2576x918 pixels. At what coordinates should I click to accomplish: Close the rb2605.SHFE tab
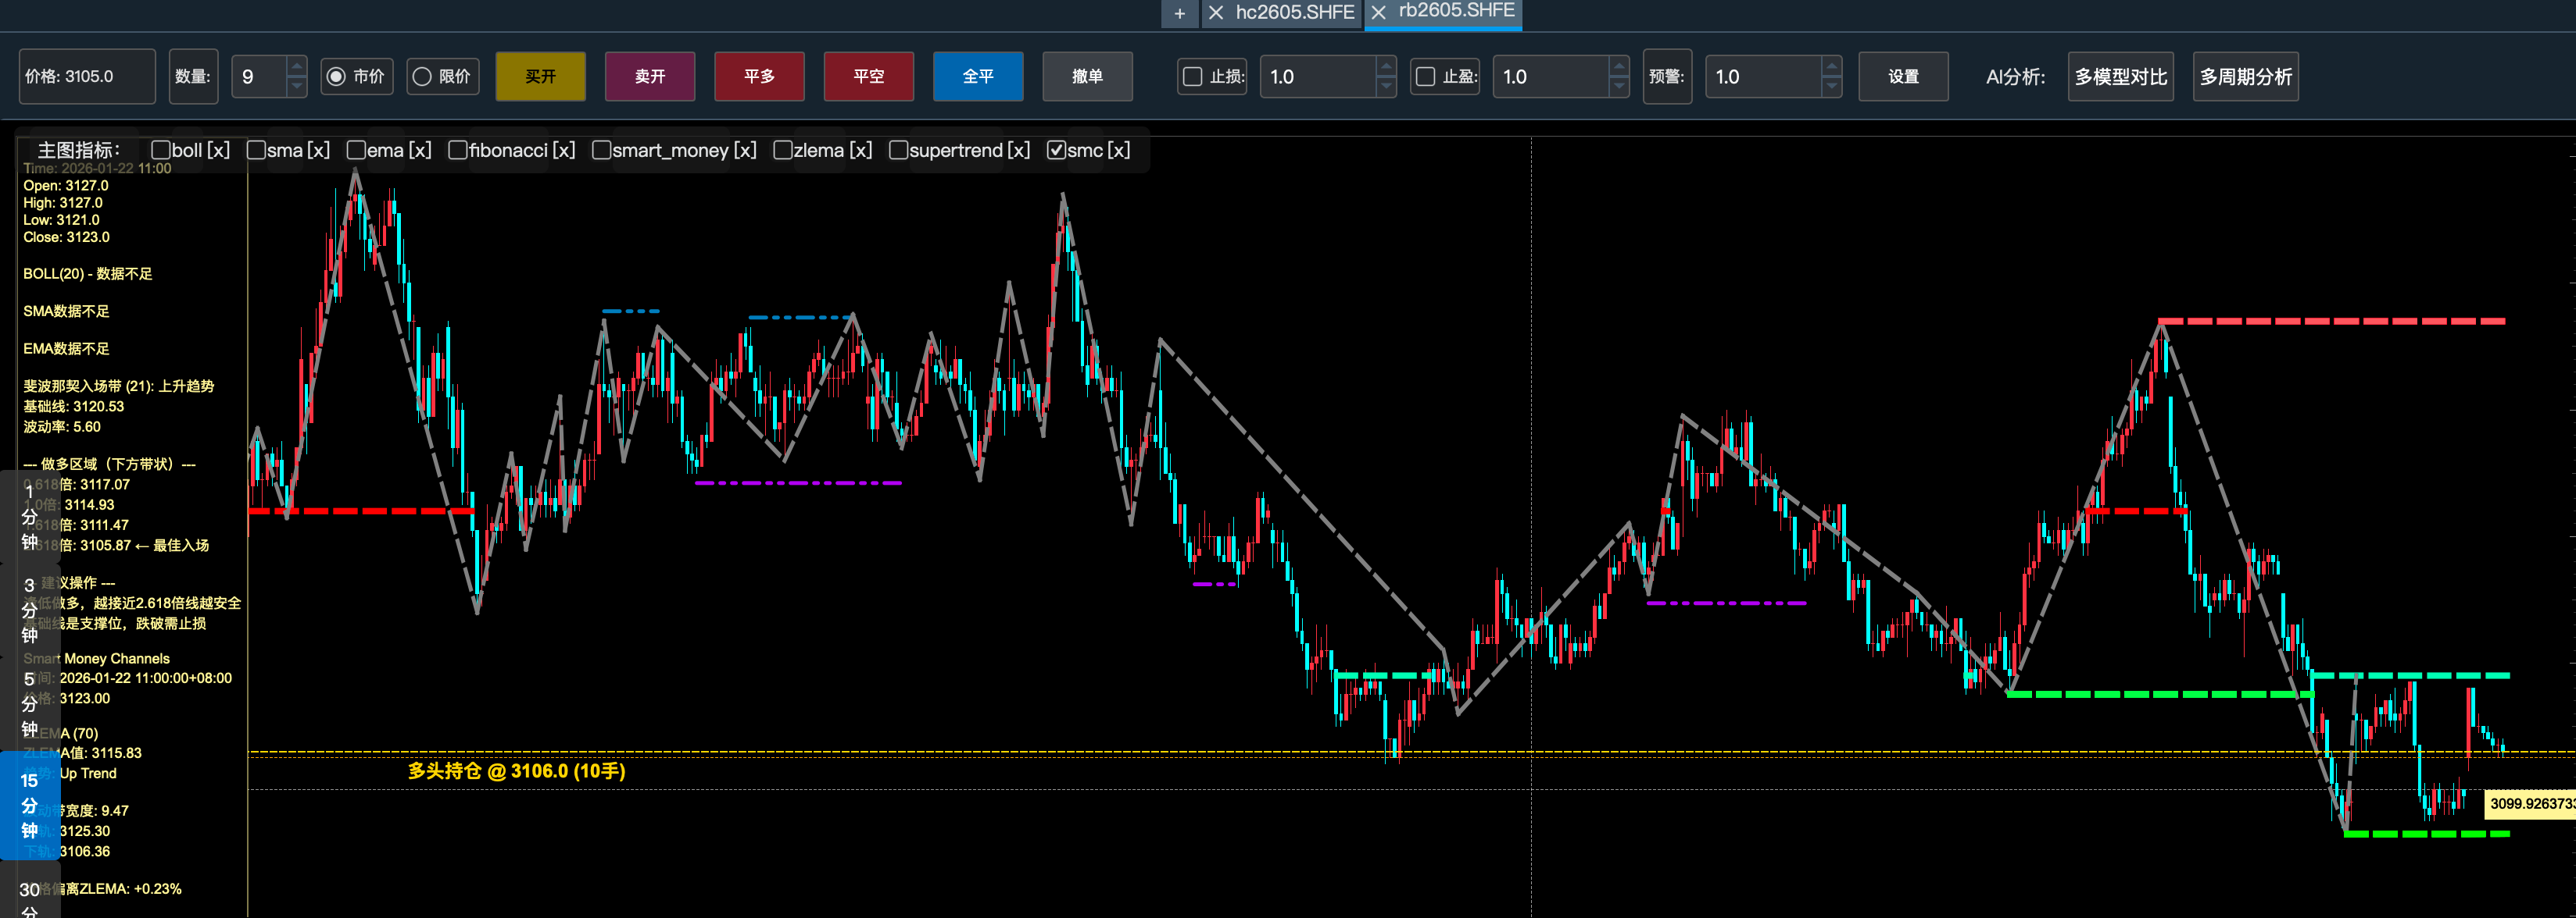point(1379,12)
